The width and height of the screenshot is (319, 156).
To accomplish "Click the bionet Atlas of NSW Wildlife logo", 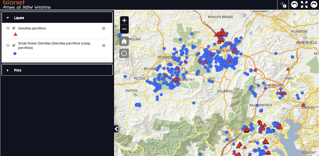I will point(27,5).
